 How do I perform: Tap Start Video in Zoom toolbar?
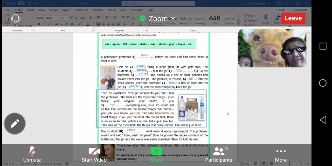click(x=94, y=155)
